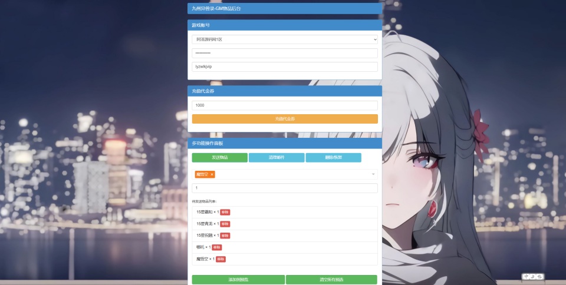The height and width of the screenshot is (285, 566).
Task: Click the green 清空所有预选 button
Action: [x=331, y=280]
